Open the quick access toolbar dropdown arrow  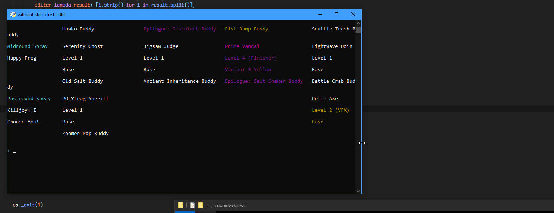(207, 206)
